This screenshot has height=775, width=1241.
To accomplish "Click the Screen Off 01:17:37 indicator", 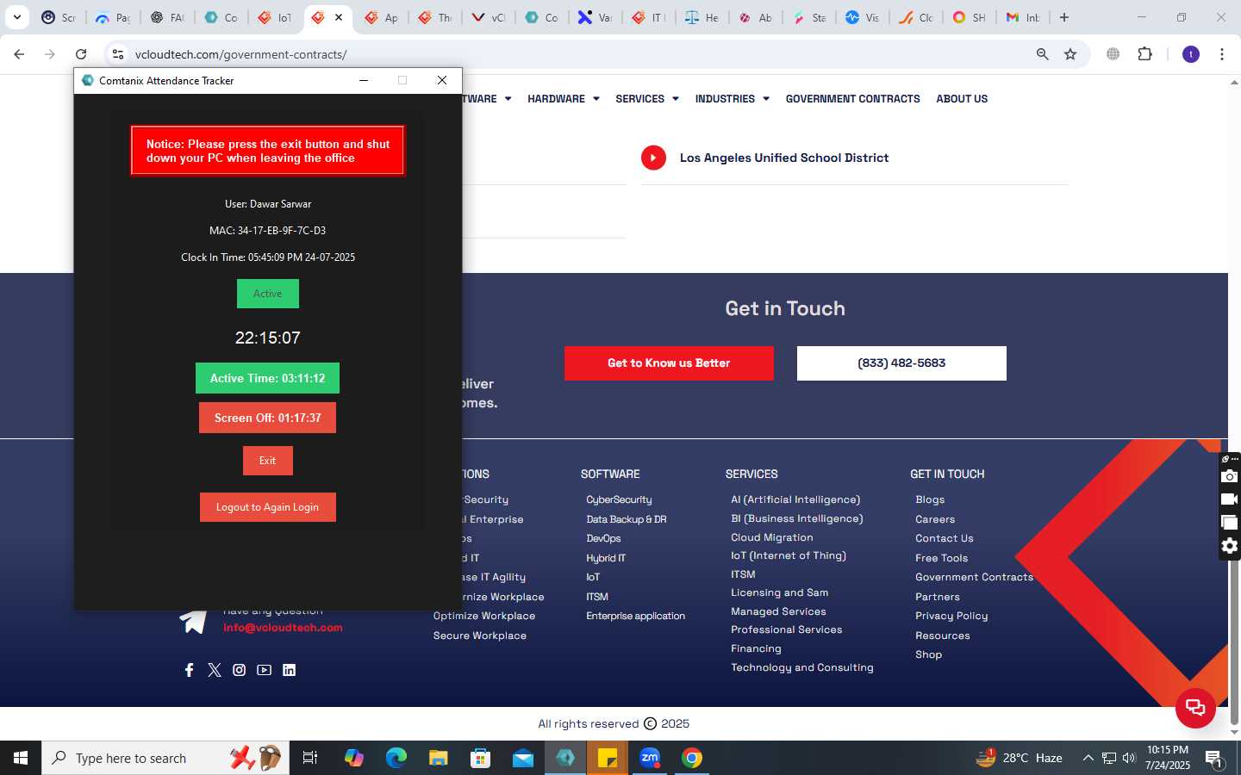I will click(267, 418).
